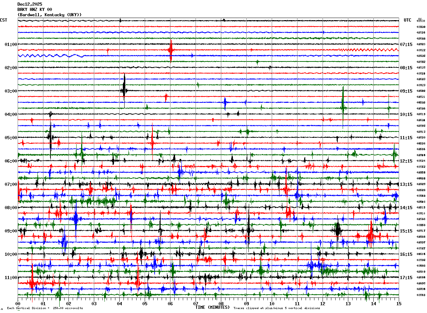Image resolution: width=427 pixels, height=313 pixels.
Task: Select the 04:00 CST row label
Action: point(11,114)
